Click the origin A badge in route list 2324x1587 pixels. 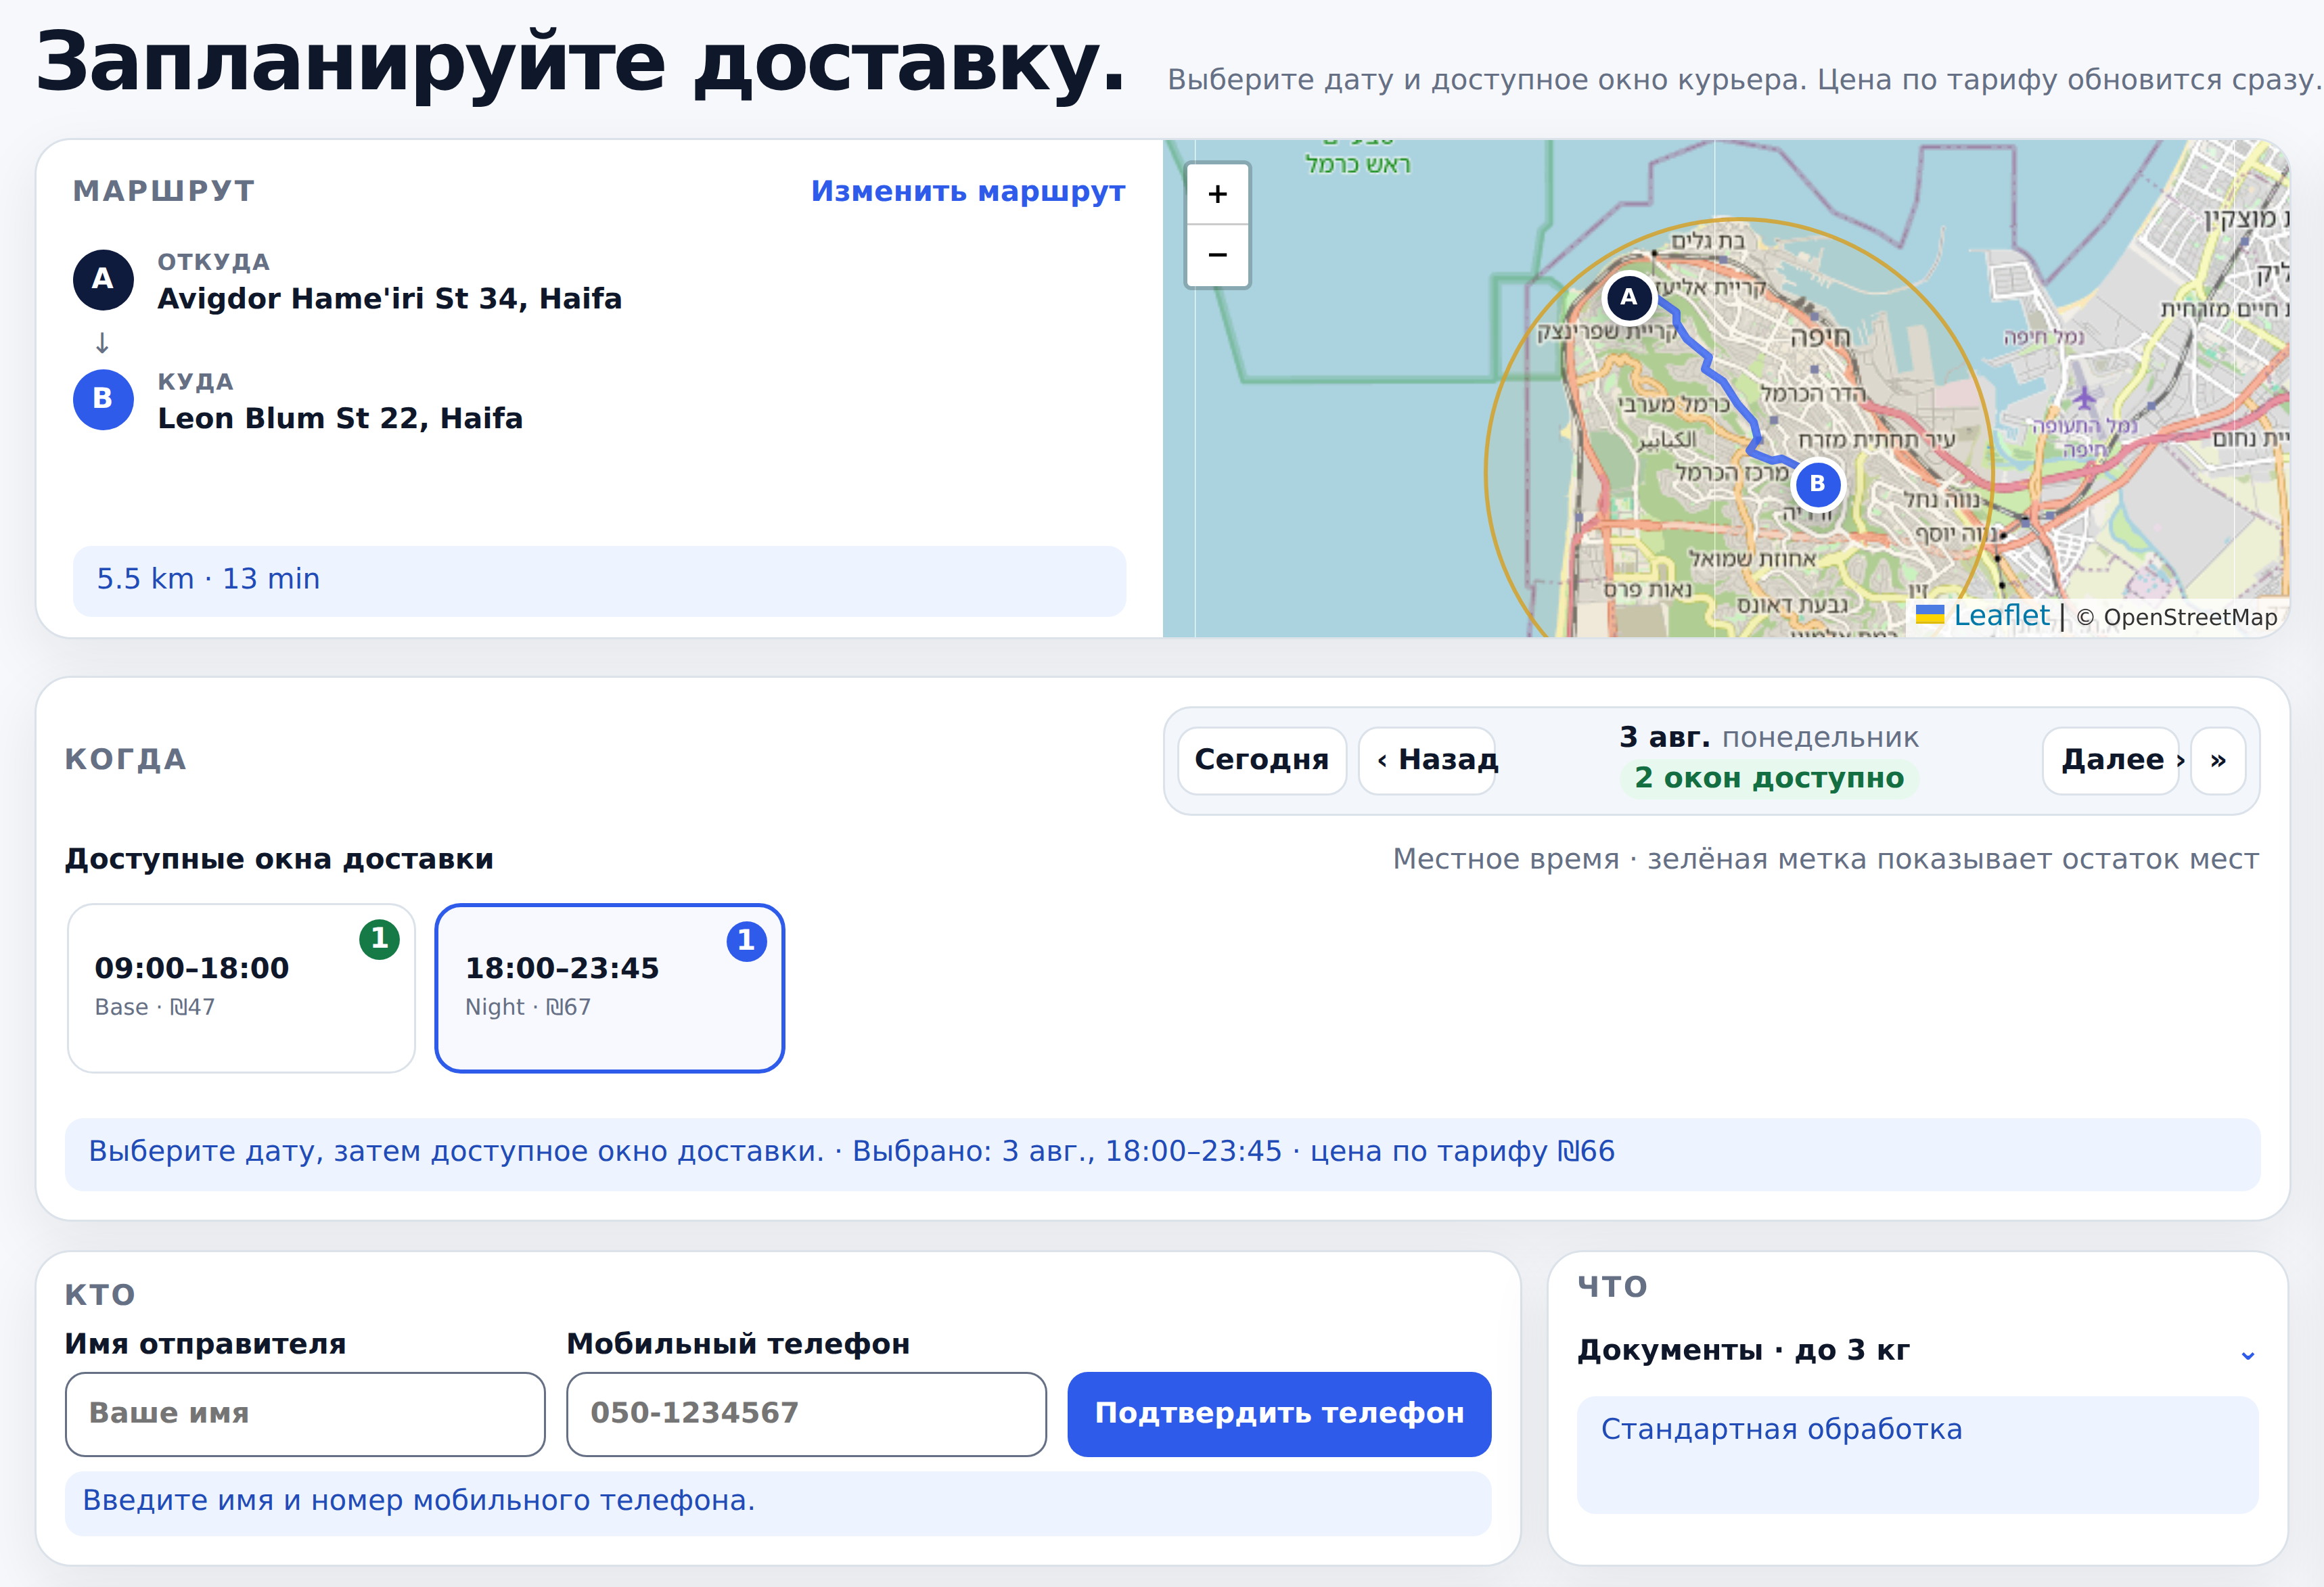click(103, 279)
